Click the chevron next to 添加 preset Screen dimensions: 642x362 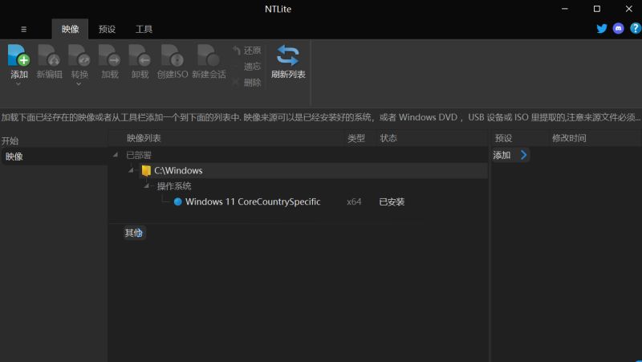tap(523, 155)
